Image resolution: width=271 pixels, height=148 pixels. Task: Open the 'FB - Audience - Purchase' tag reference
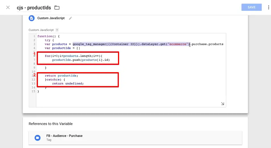click(x=135, y=138)
